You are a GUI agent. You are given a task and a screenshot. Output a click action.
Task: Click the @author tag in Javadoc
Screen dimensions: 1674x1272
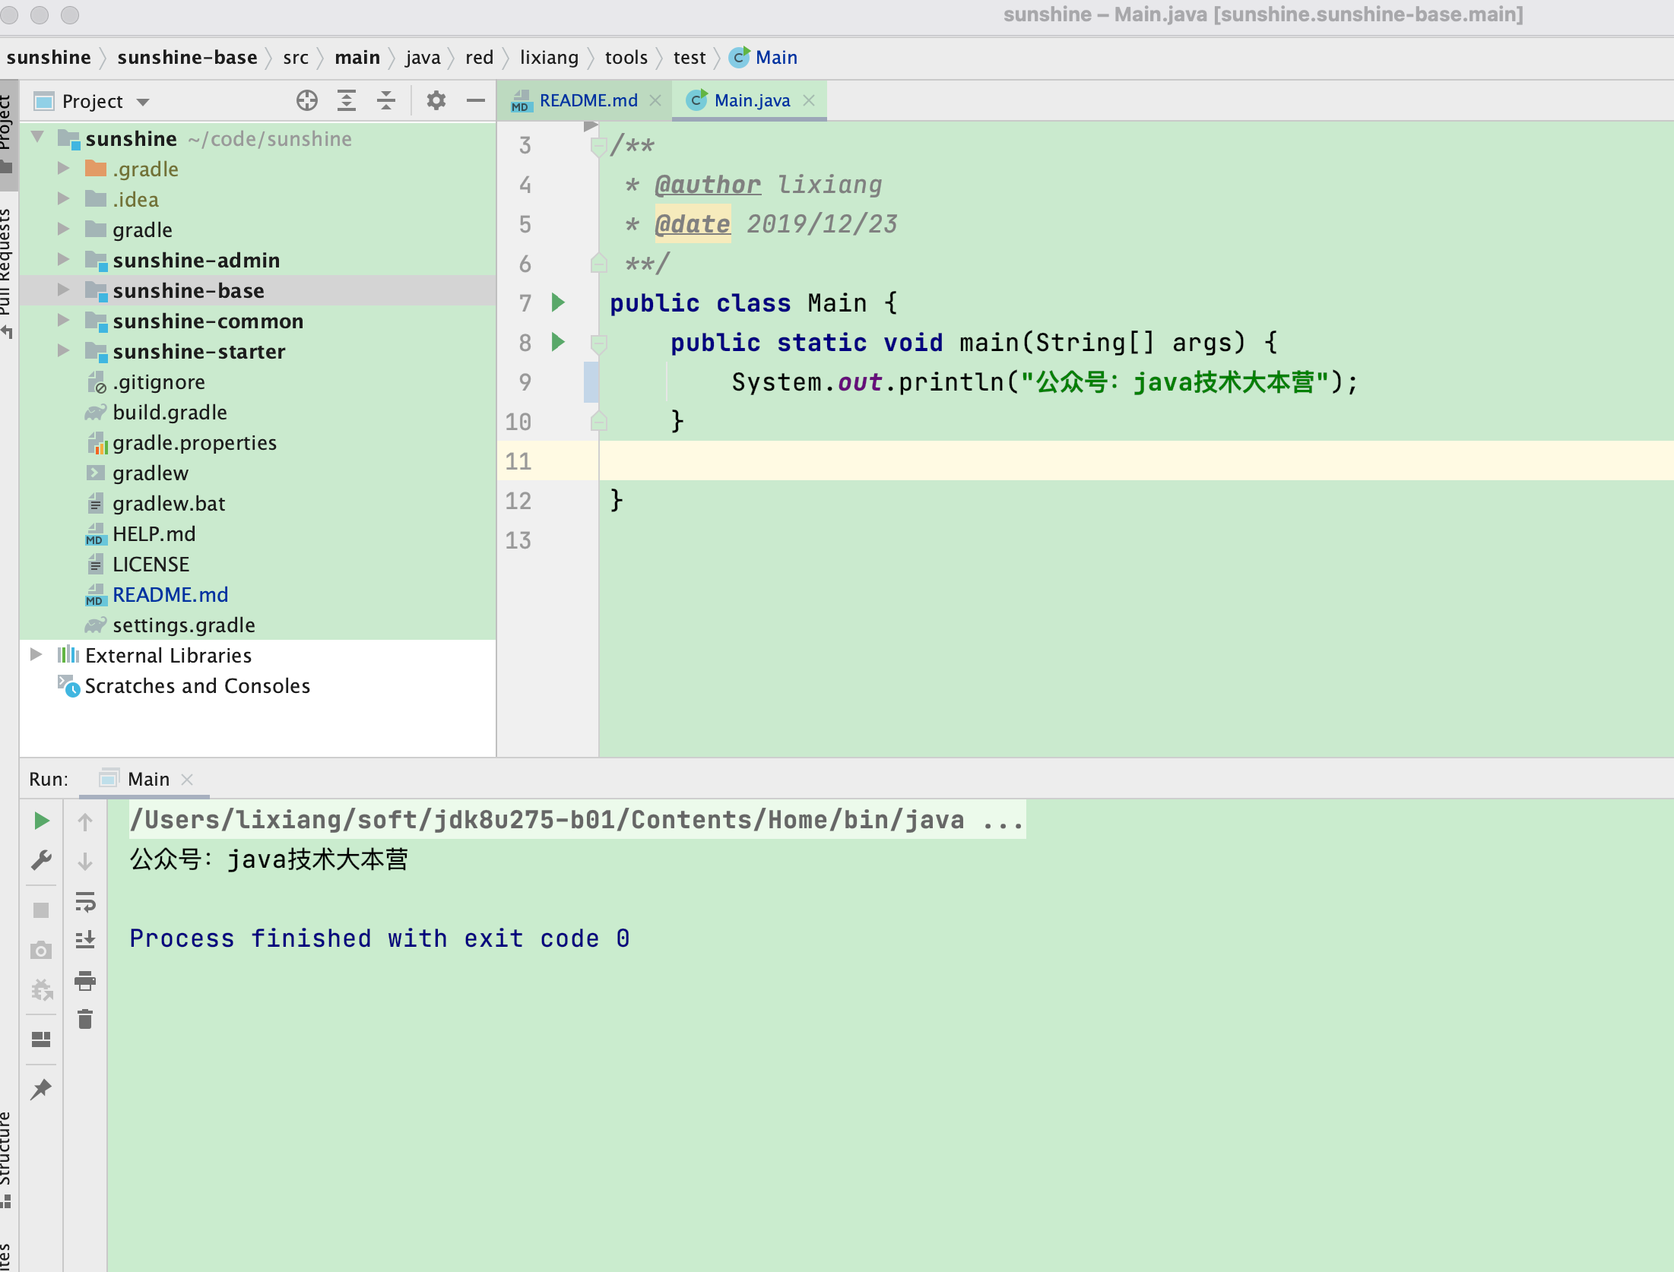point(708,185)
